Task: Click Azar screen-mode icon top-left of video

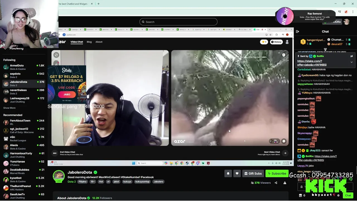Action: (x=56, y=55)
